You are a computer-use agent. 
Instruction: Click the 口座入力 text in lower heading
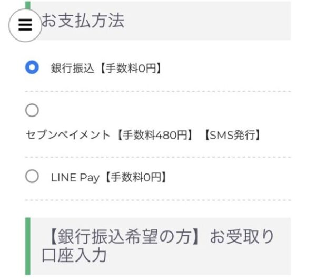click(74, 255)
